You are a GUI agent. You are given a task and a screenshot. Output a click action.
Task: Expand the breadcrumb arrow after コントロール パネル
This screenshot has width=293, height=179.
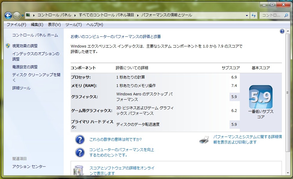(x=76, y=15)
